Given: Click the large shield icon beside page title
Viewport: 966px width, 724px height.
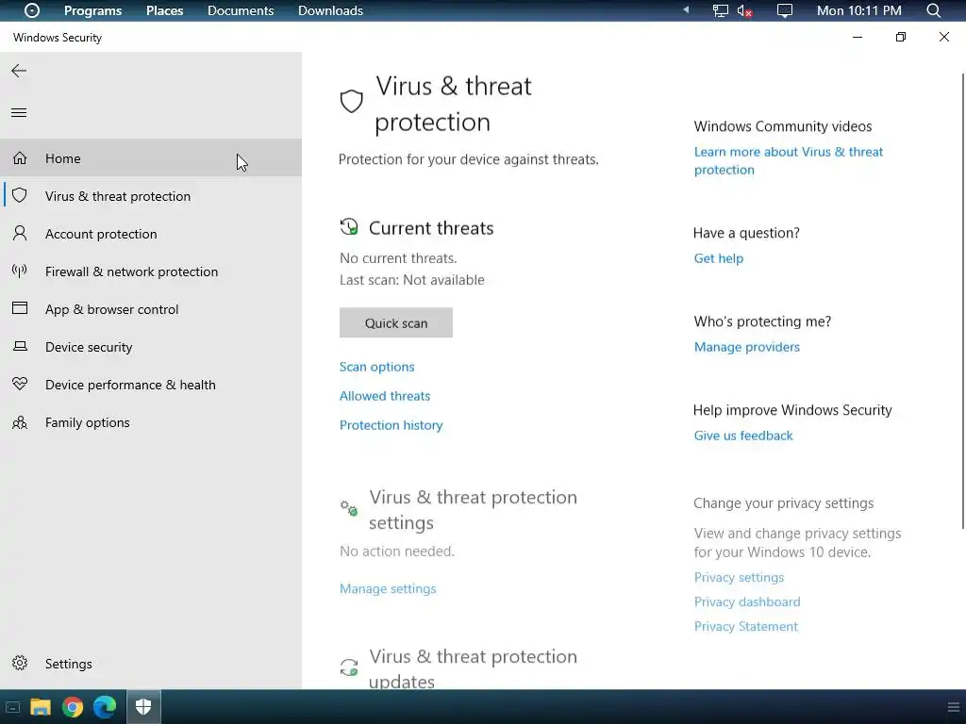Looking at the screenshot, I should [352, 102].
